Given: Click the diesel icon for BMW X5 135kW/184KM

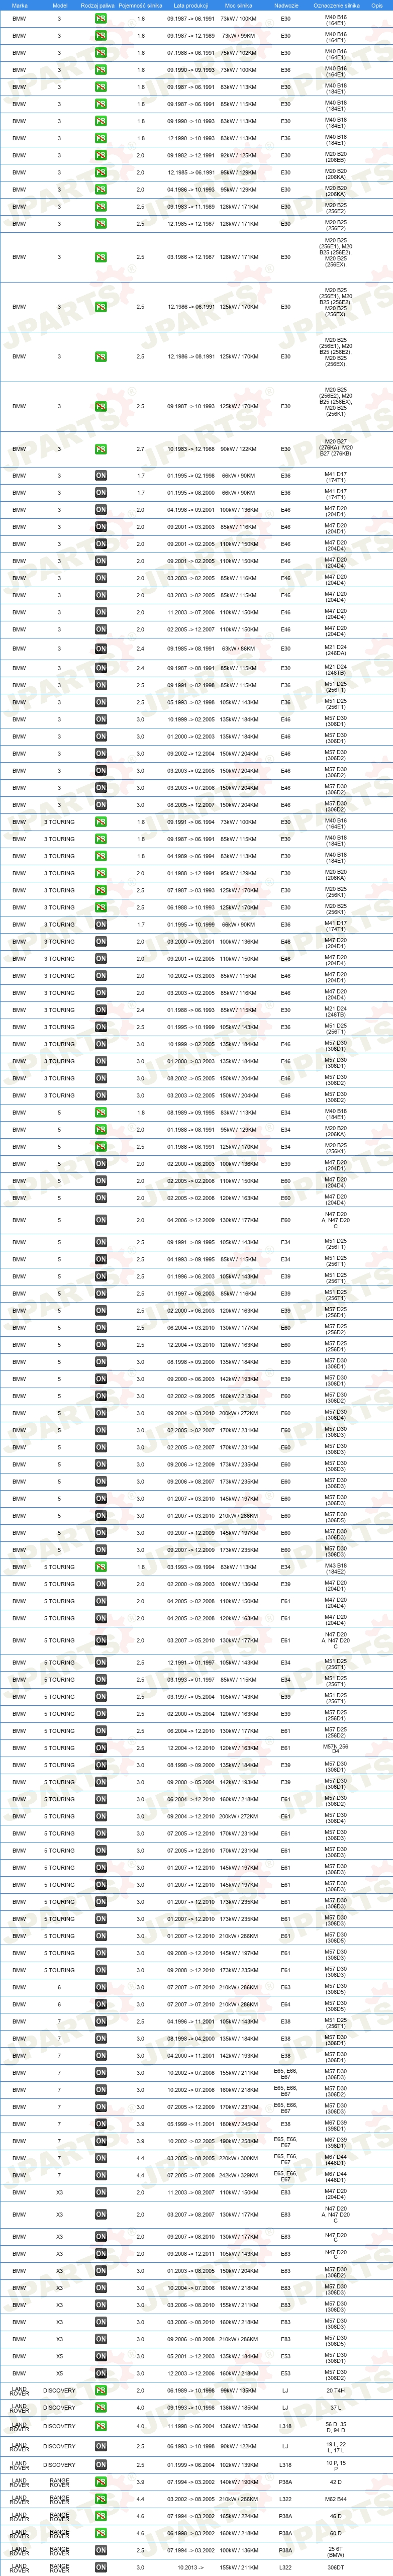Looking at the screenshot, I should point(101,2356).
